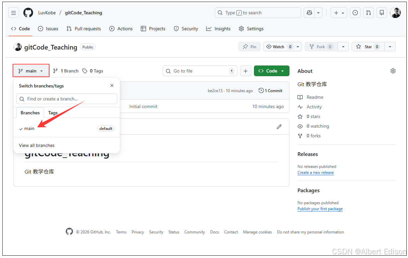Select the Branches tab in popup

[30, 113]
